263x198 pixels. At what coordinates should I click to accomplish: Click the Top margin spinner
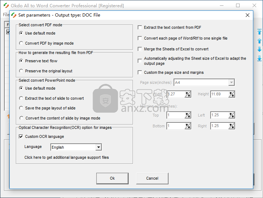[188, 115]
